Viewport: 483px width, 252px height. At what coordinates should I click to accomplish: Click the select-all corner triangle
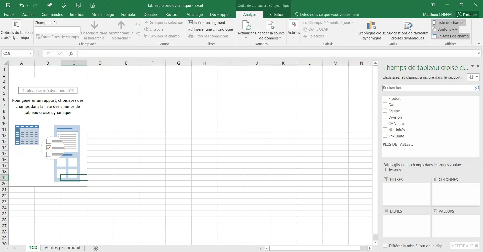pos(5,63)
